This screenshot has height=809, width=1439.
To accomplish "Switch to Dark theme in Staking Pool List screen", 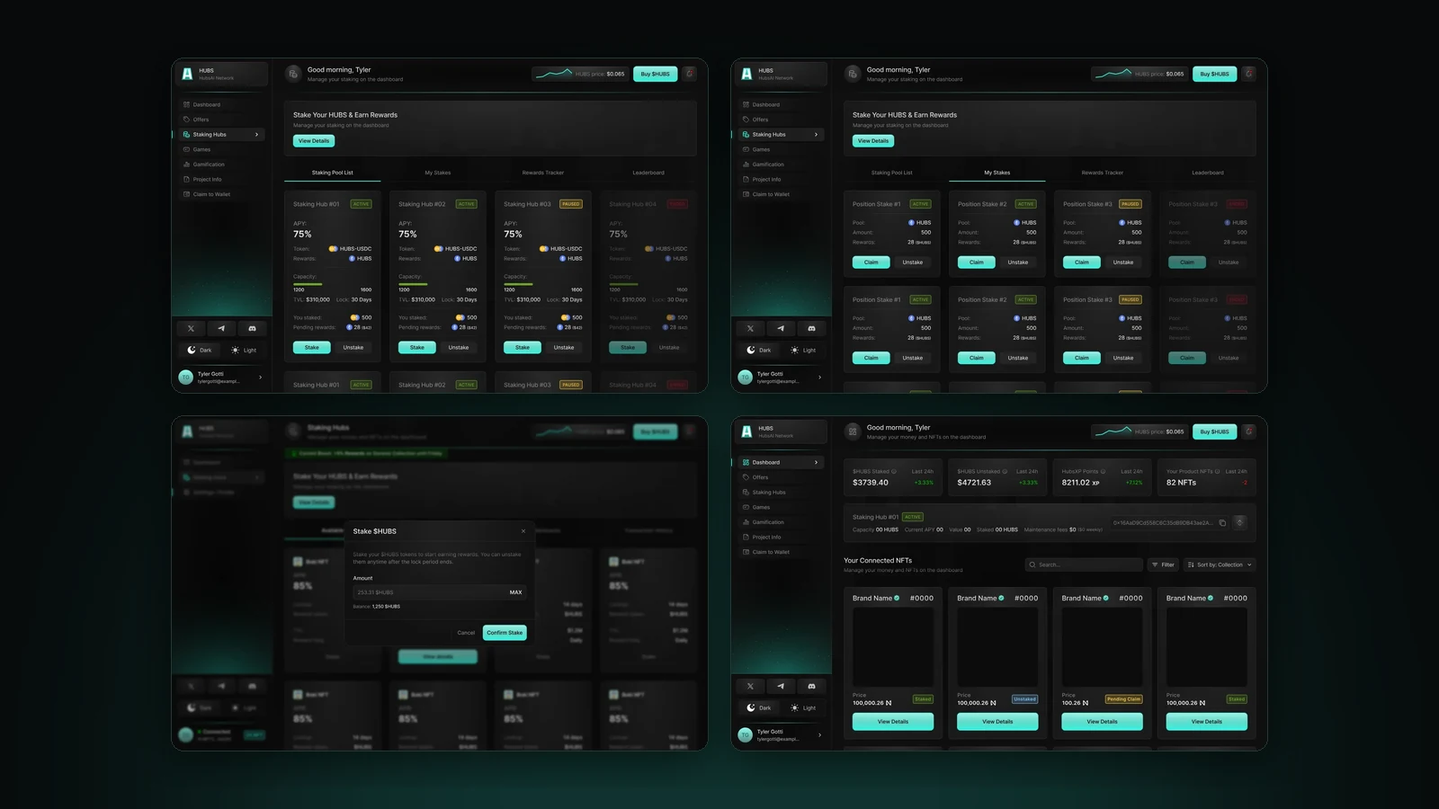I will 200,351.
